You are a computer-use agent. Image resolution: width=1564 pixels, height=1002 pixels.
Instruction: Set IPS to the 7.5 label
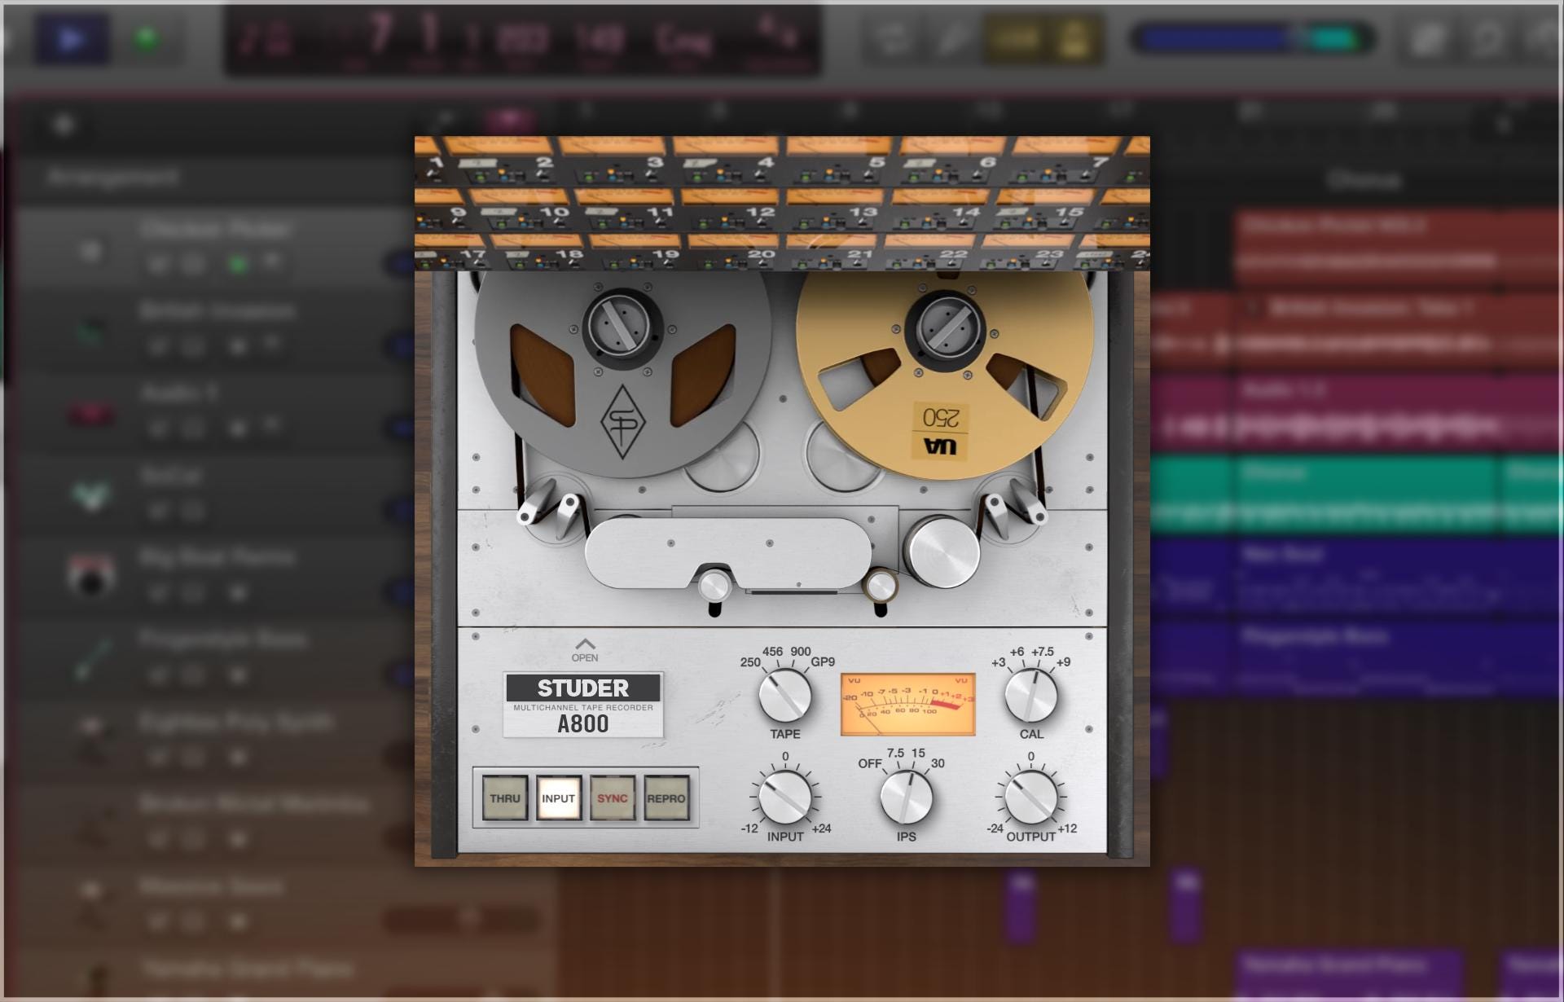895,754
